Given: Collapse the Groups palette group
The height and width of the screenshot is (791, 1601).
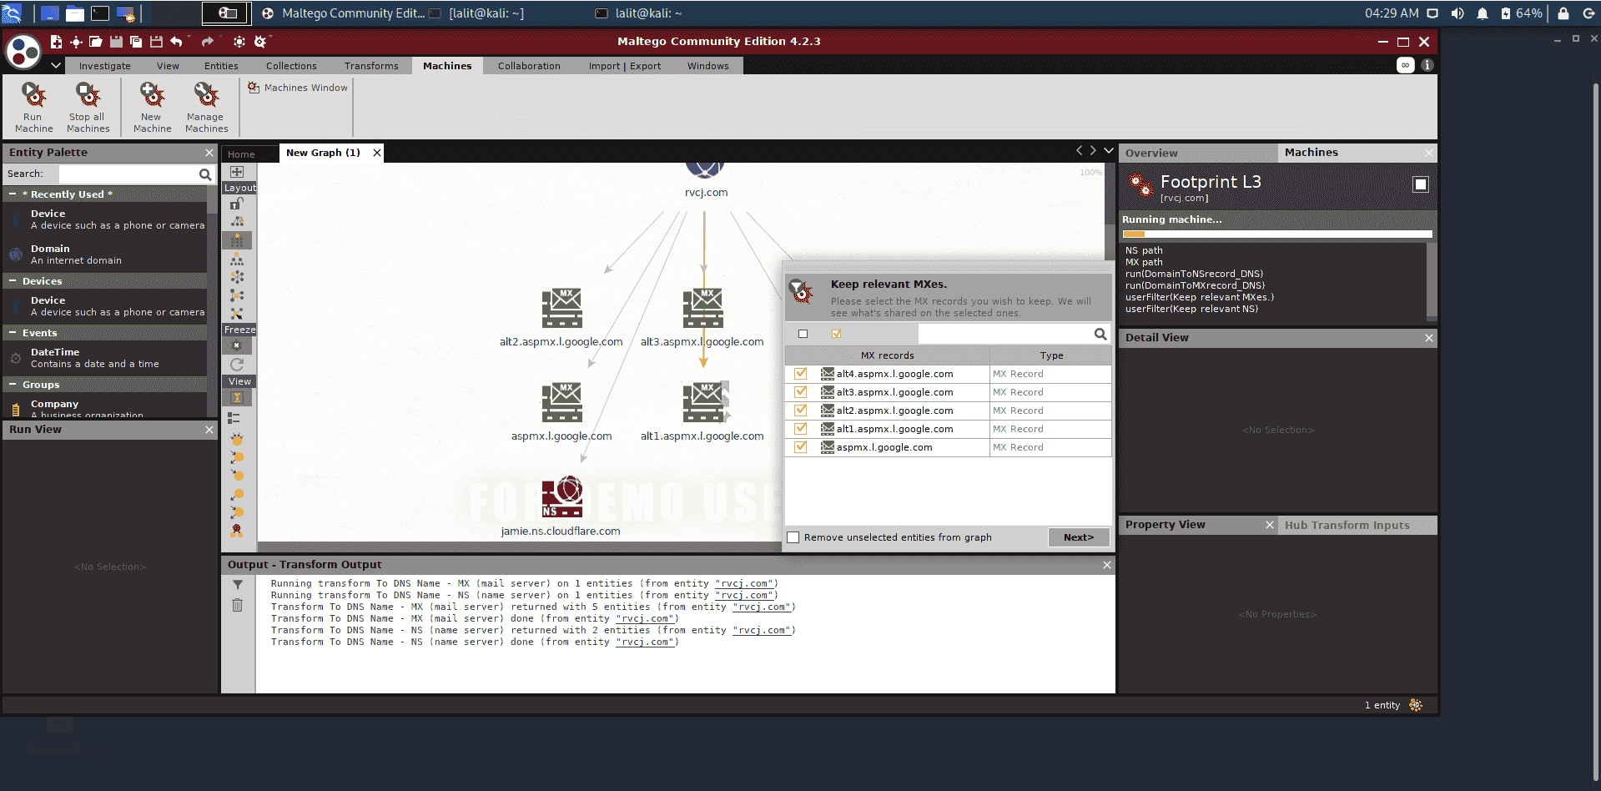Looking at the screenshot, I should [13, 384].
